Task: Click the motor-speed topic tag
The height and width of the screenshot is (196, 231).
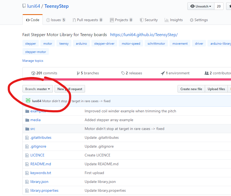Action: pos(131,44)
